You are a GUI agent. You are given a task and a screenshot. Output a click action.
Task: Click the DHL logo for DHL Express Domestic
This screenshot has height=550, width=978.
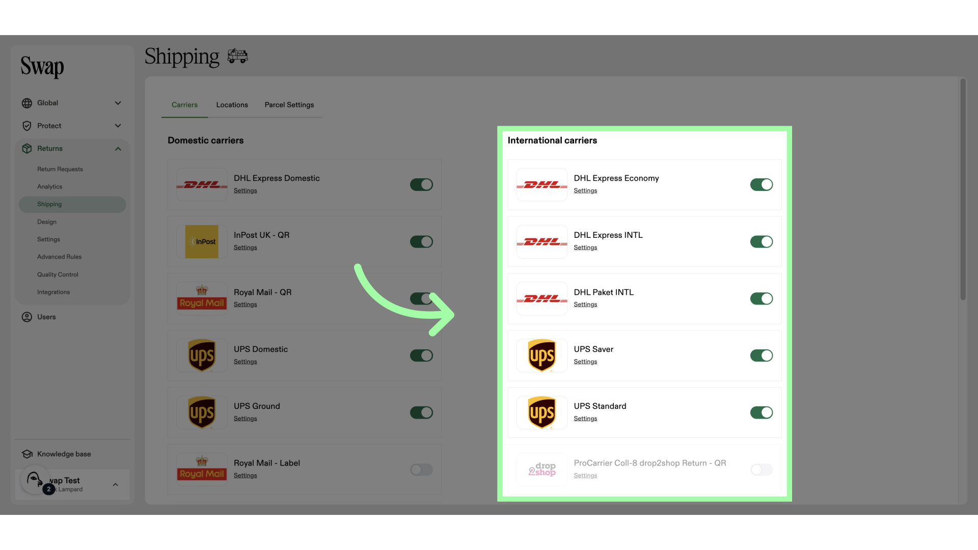202,184
